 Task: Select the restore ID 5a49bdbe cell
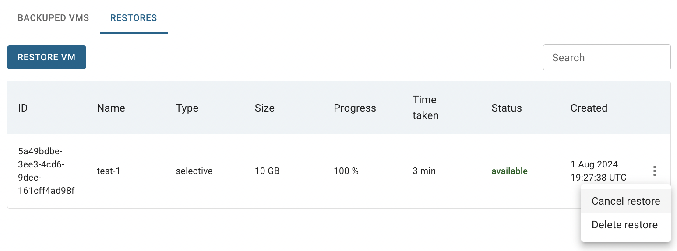point(46,171)
